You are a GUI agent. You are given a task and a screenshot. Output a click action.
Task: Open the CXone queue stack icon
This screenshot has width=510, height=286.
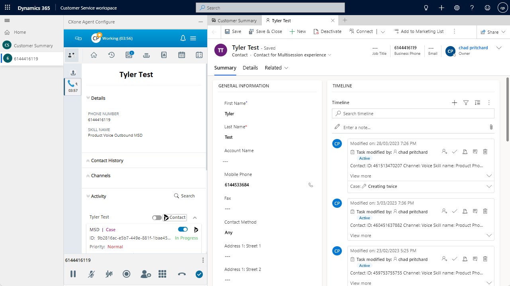point(146,55)
